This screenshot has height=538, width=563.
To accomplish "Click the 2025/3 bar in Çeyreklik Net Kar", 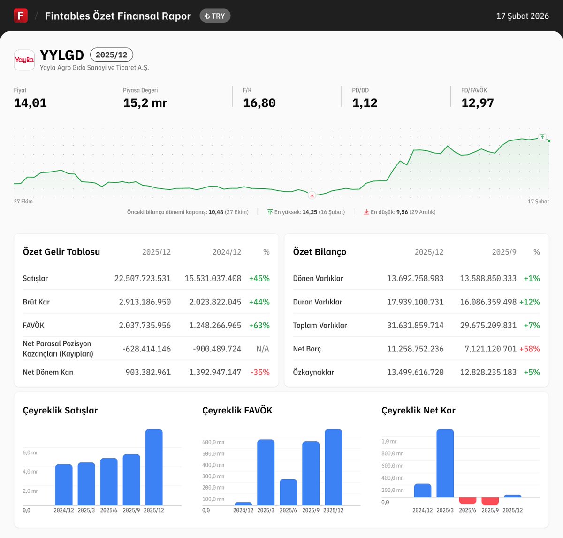I will pyautogui.click(x=445, y=463).
